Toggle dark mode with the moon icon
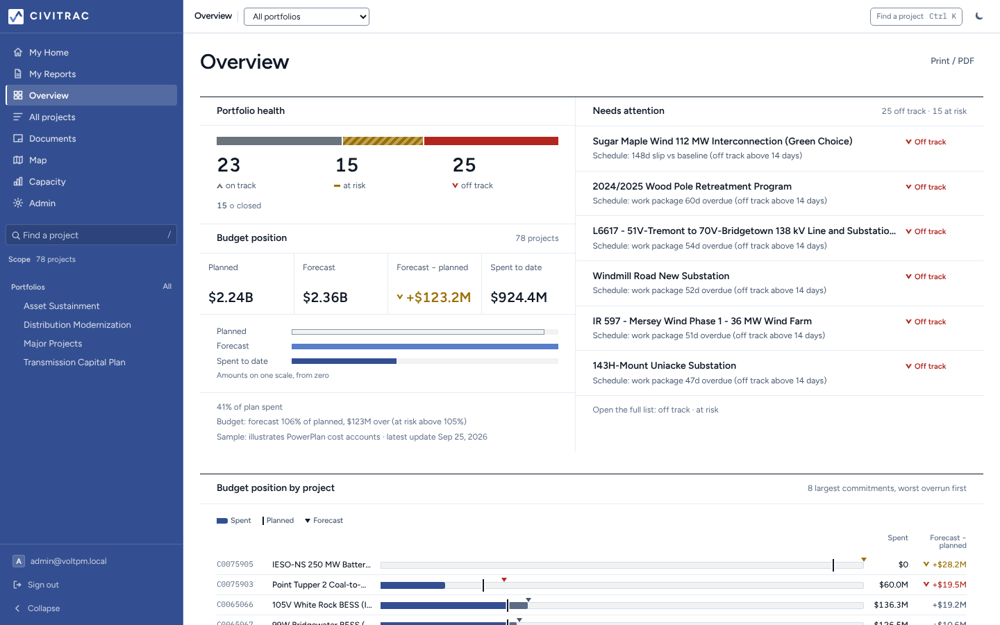 click(979, 16)
